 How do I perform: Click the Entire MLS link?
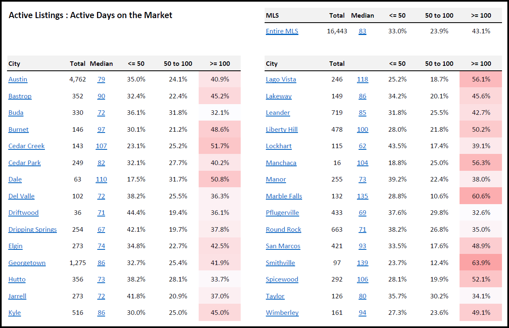click(282, 31)
